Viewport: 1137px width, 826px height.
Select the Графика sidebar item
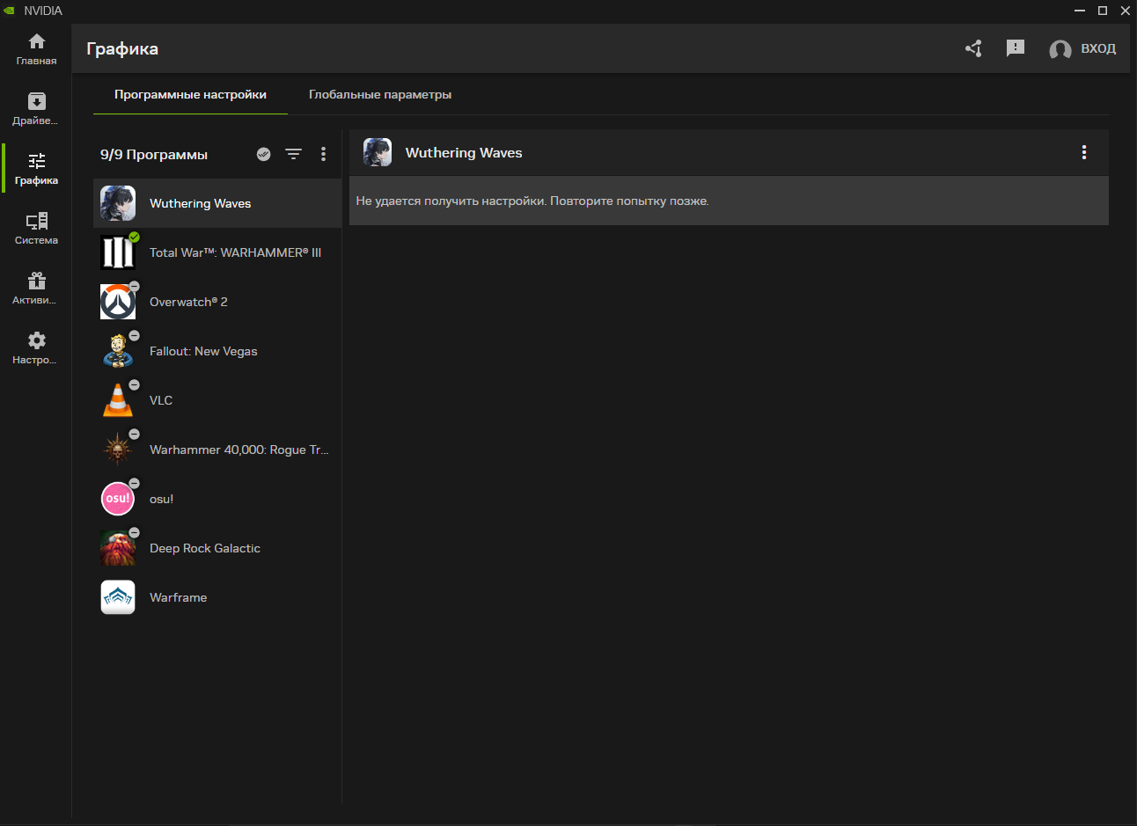(36, 169)
